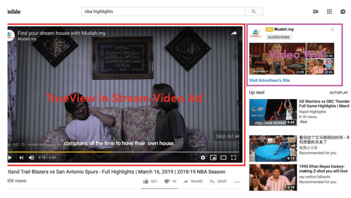Click the Mudah.my channel avatar on video

(11, 35)
